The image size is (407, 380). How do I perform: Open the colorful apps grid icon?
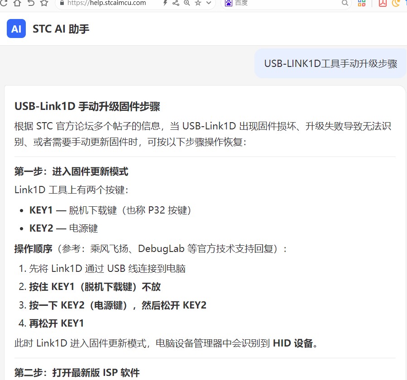pyautogui.click(x=362, y=3)
